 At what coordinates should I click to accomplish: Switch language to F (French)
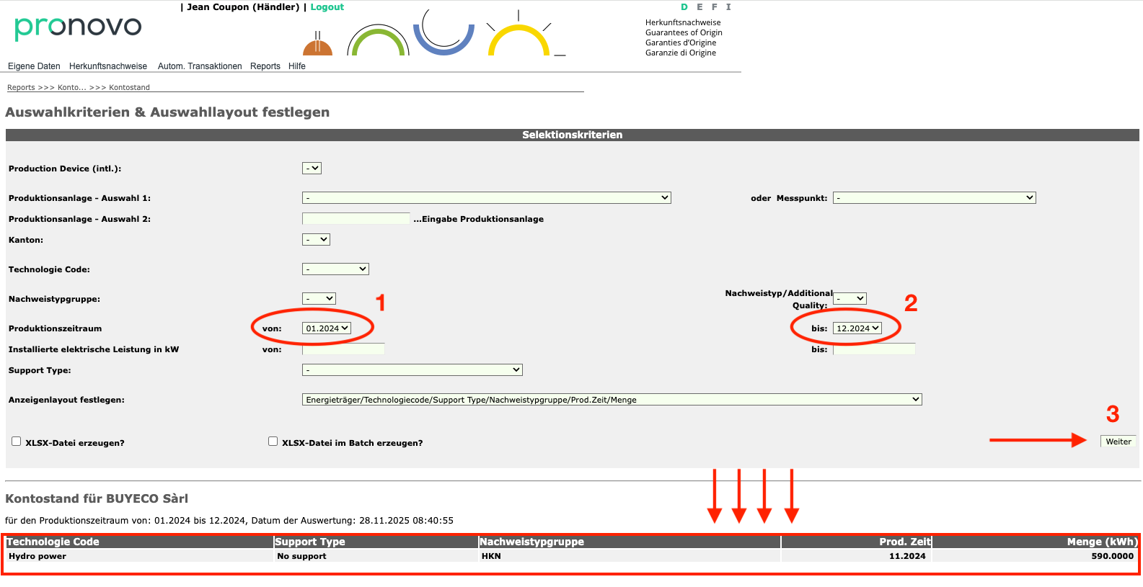point(715,7)
